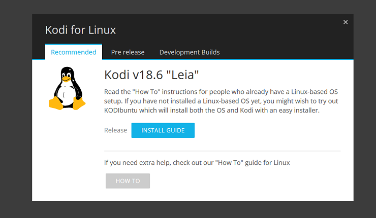Click the extra help "How To" guide text

point(197,163)
